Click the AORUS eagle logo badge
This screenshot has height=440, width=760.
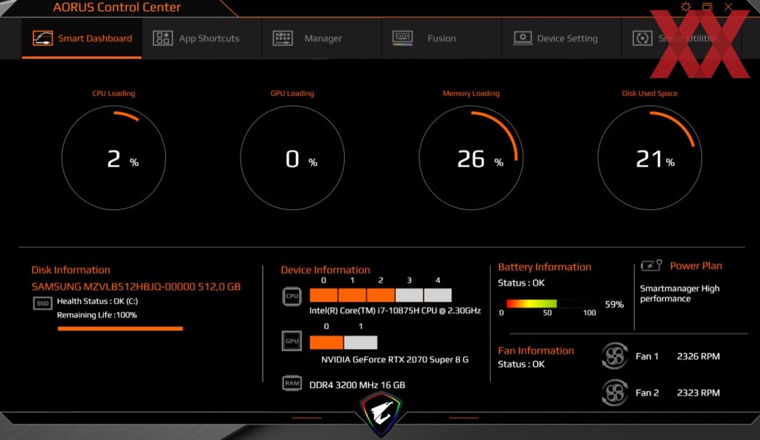coord(381,414)
